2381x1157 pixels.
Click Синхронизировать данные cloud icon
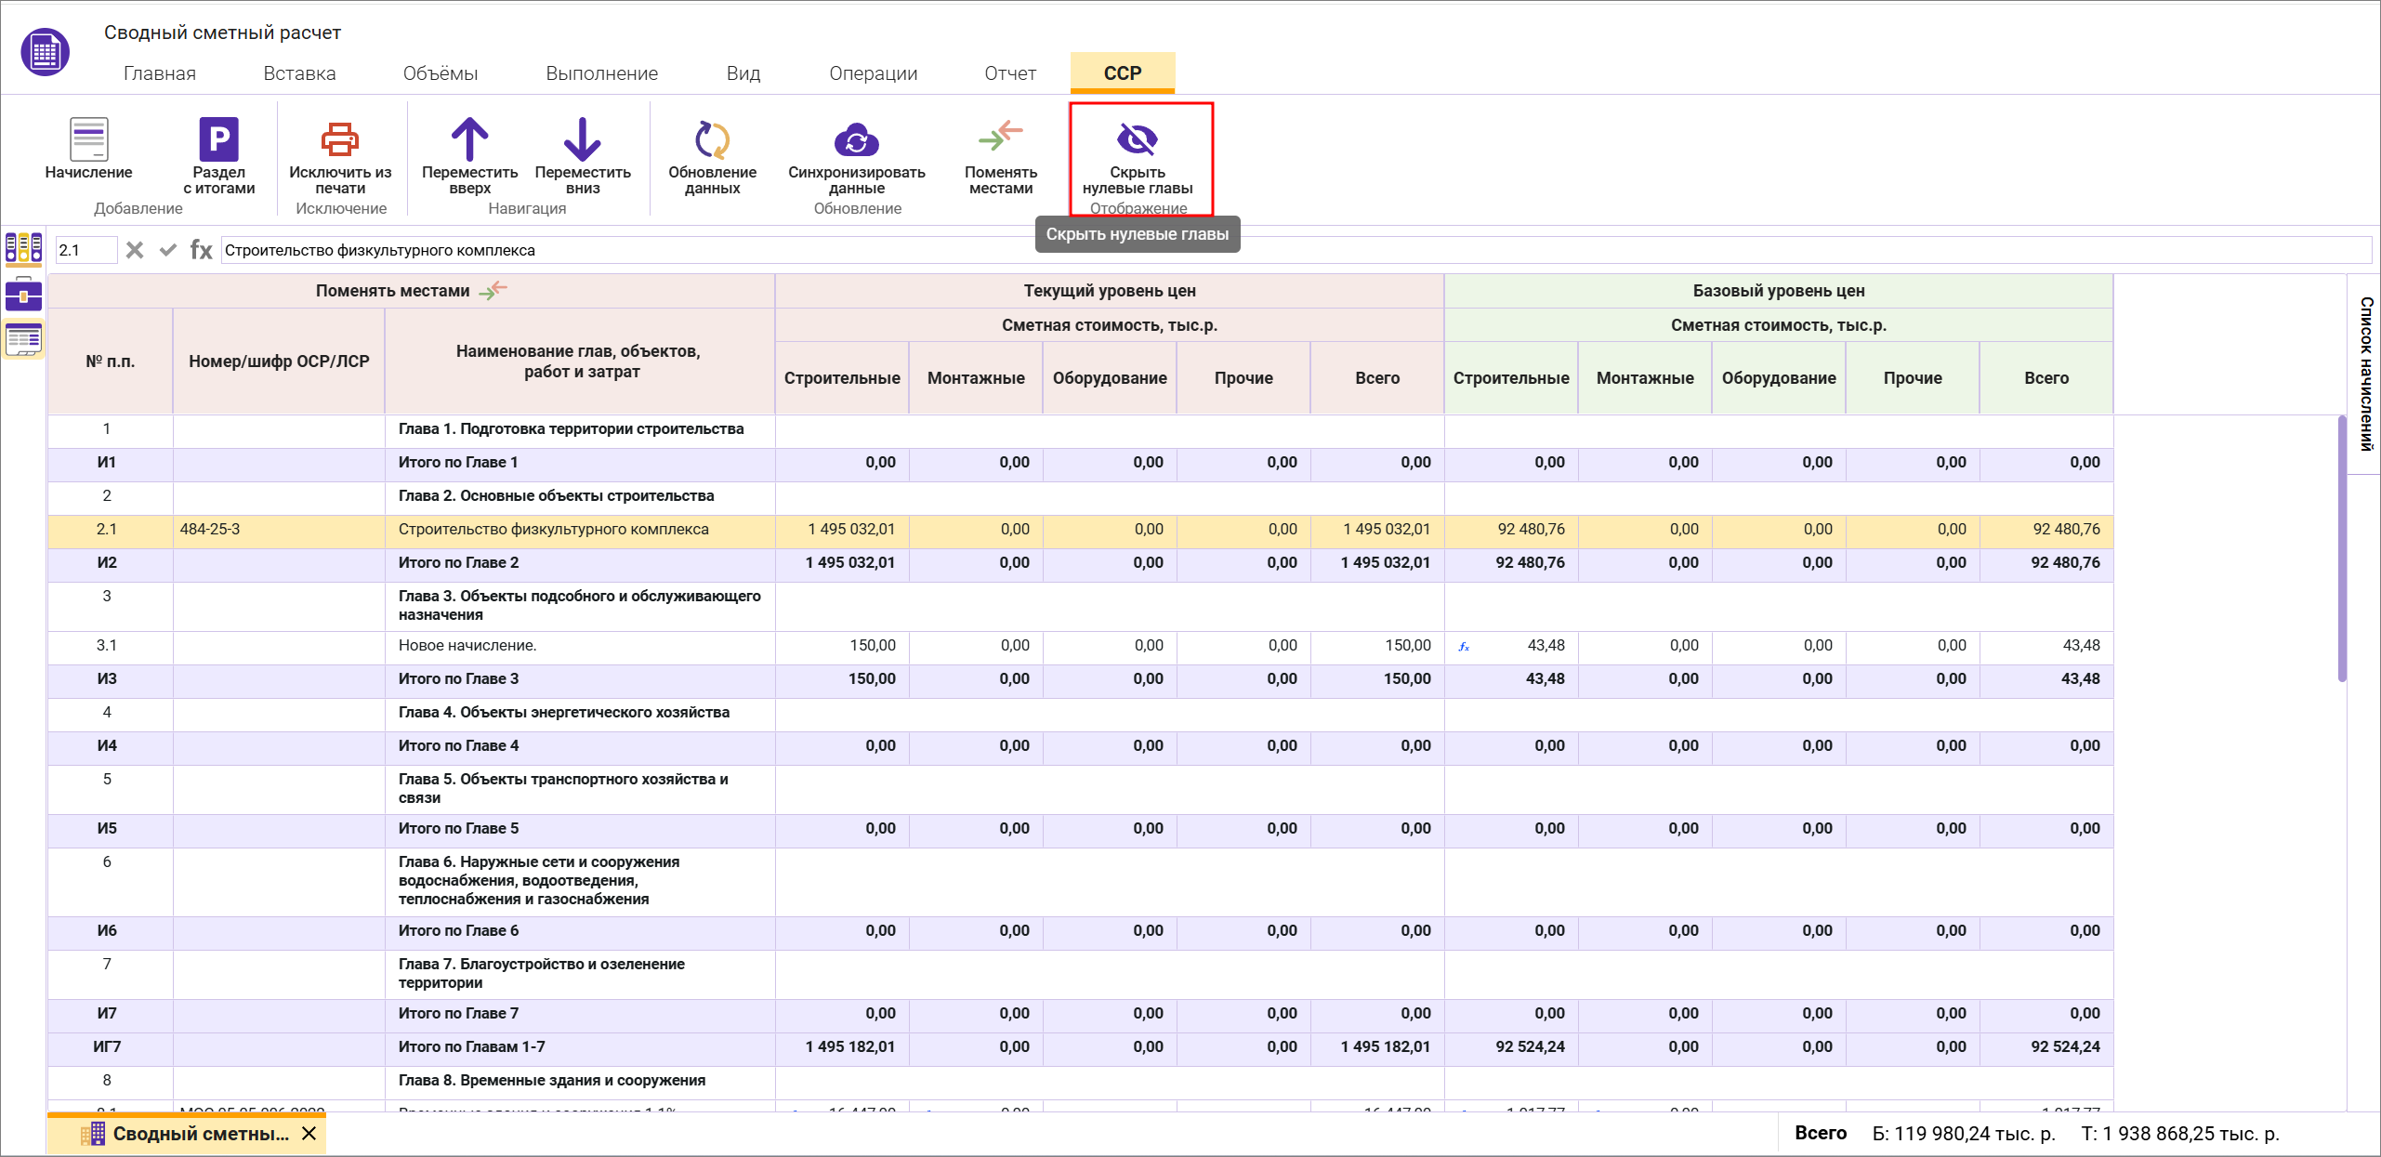click(x=856, y=140)
